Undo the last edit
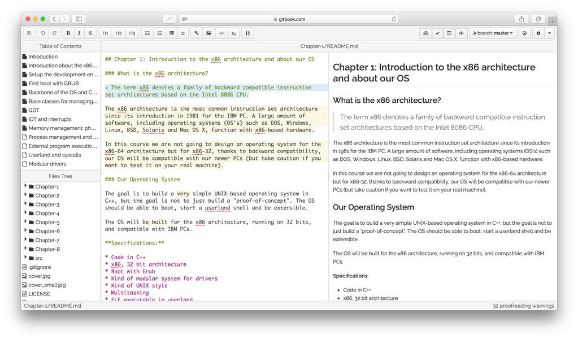The height and width of the screenshot is (340, 578). pyautogui.click(x=43, y=33)
